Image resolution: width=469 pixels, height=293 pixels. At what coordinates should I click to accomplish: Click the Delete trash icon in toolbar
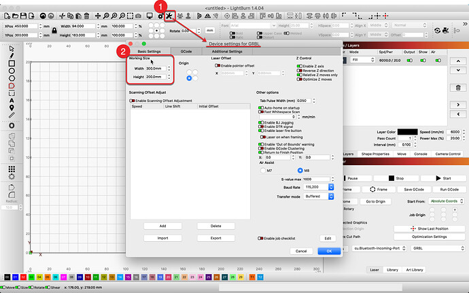pyautogui.click(x=86, y=16)
